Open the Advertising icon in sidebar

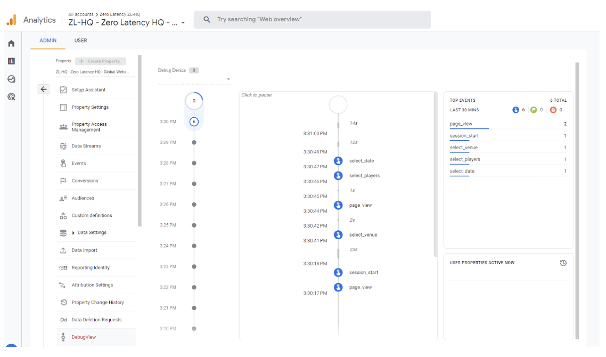(x=11, y=96)
